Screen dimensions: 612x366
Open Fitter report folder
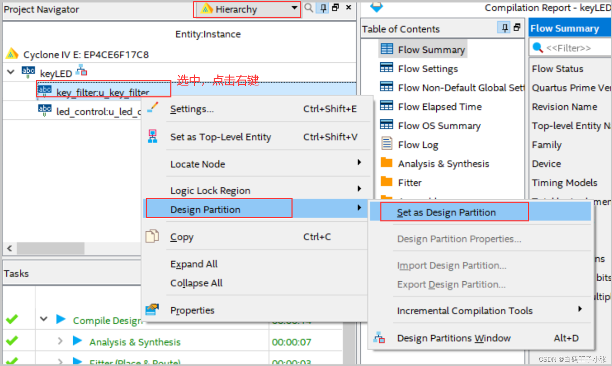point(410,182)
